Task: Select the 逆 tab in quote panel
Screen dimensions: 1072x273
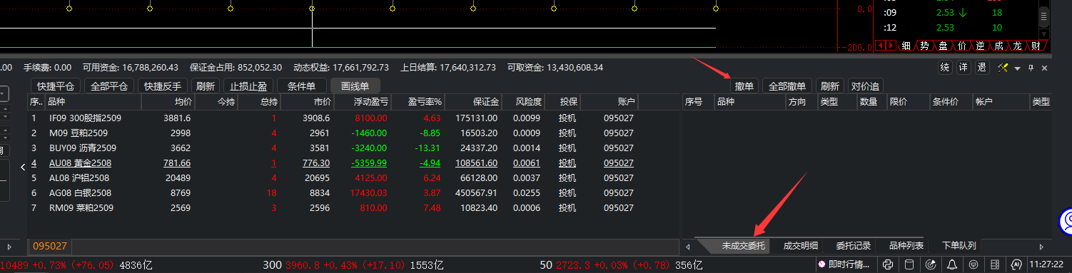Action: point(981,46)
